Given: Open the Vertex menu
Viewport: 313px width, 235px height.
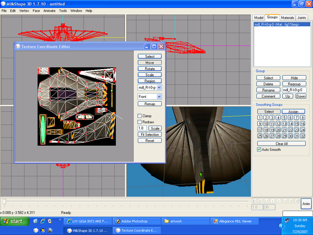Looking at the screenshot, I should pos(24,11).
